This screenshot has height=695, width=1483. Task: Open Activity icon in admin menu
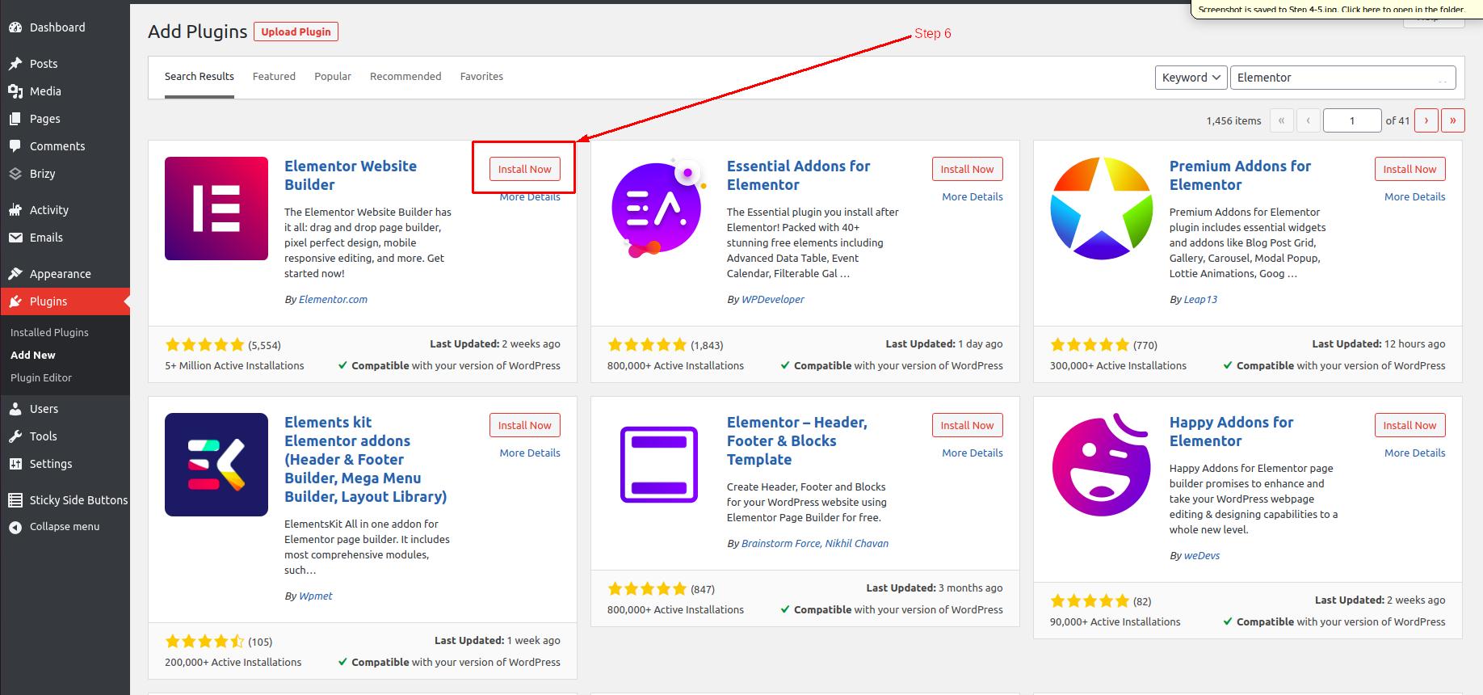pos(15,210)
